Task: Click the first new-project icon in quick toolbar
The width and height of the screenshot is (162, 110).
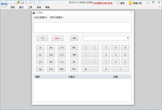Action: click(10, 2)
